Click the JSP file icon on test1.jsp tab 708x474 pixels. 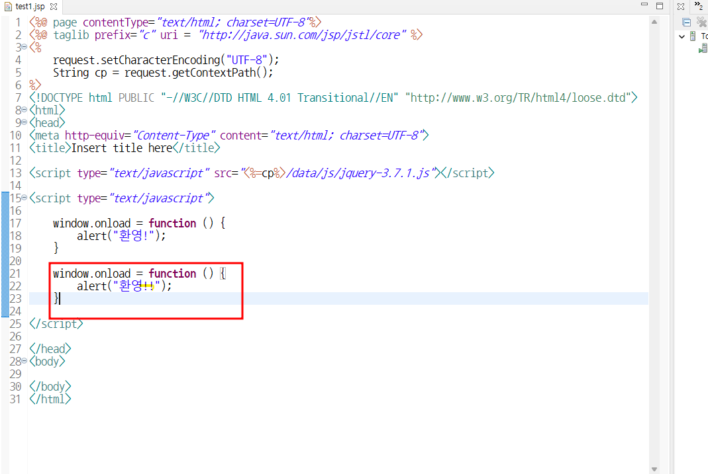[x=8, y=7]
